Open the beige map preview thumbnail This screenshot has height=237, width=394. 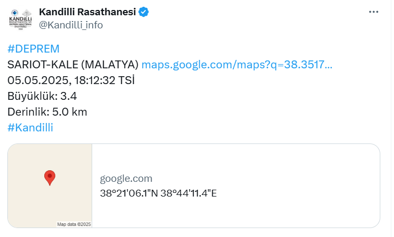click(x=50, y=186)
